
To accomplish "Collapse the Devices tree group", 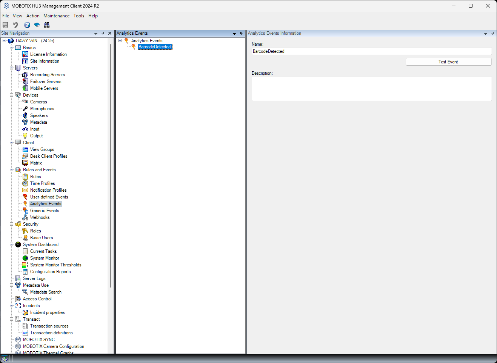I will [12, 95].
